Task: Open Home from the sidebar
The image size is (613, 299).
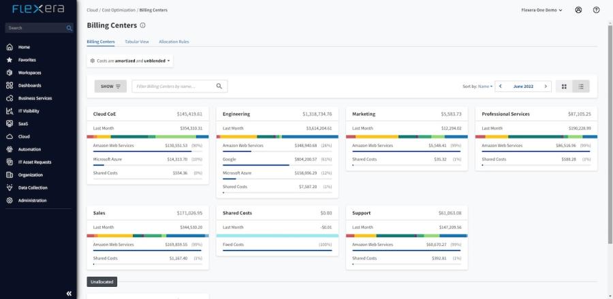Action: tap(24, 47)
